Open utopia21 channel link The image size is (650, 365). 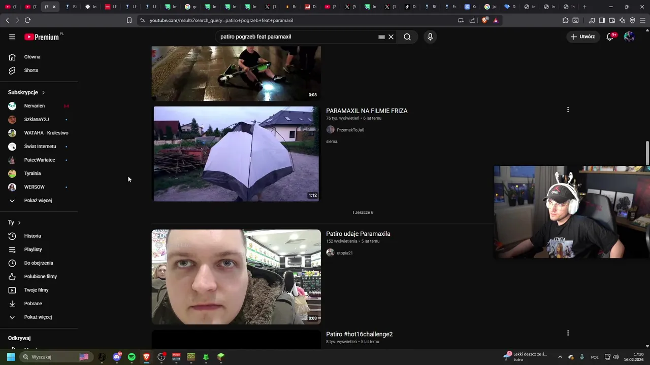click(345, 253)
